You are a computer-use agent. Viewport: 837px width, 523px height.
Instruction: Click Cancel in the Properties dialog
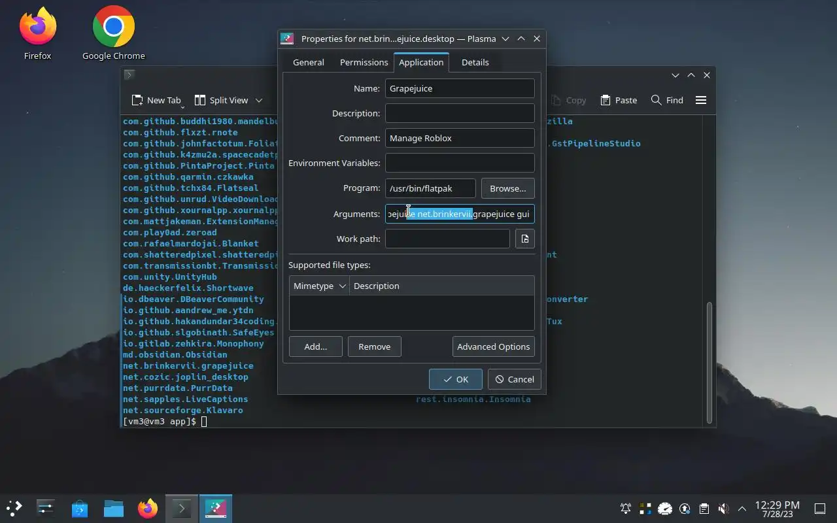(x=515, y=379)
